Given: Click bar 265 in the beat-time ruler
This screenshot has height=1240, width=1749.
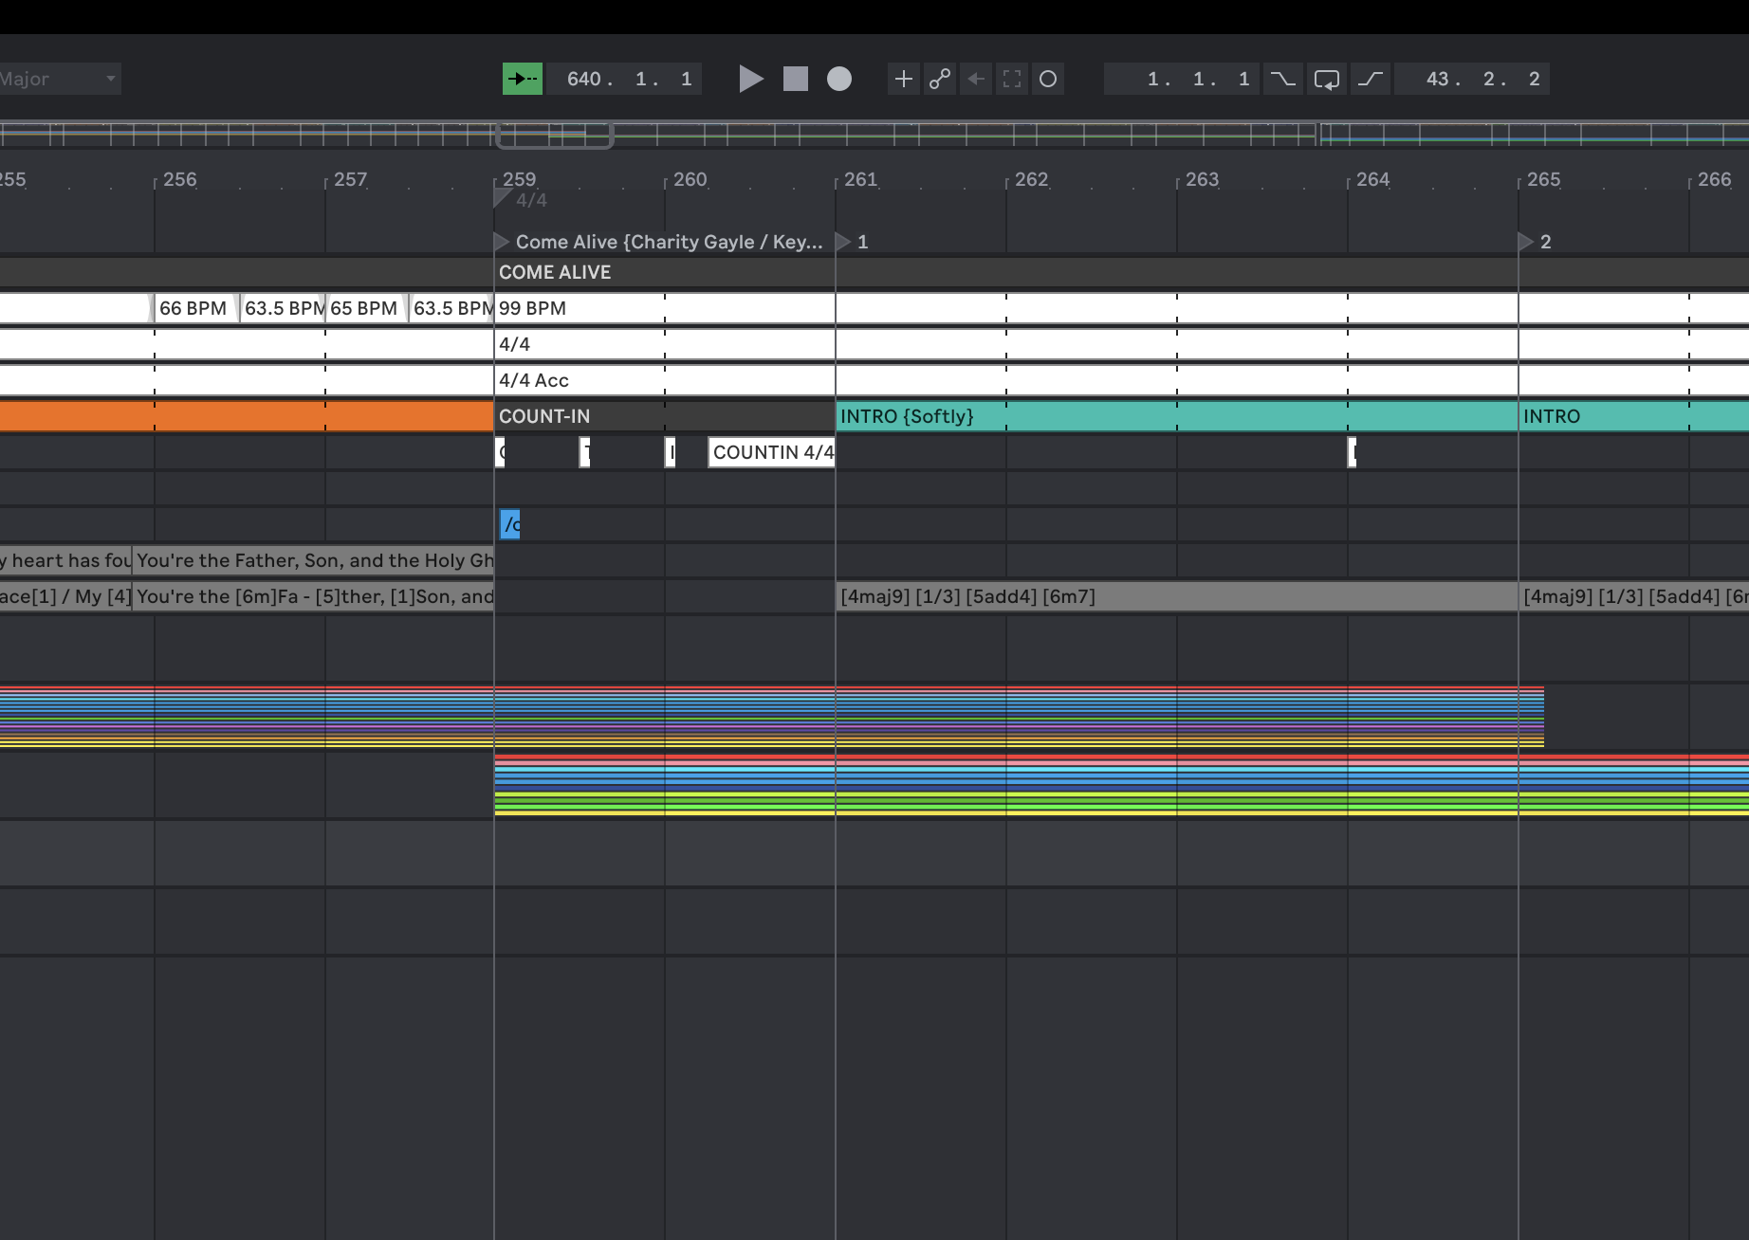Looking at the screenshot, I should coord(1543,179).
